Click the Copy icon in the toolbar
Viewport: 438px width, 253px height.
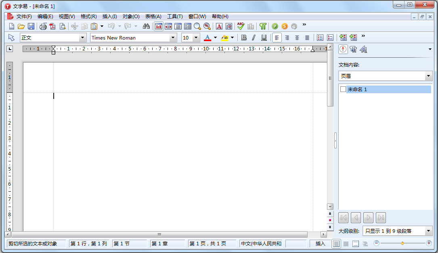pyautogui.click(x=84, y=26)
